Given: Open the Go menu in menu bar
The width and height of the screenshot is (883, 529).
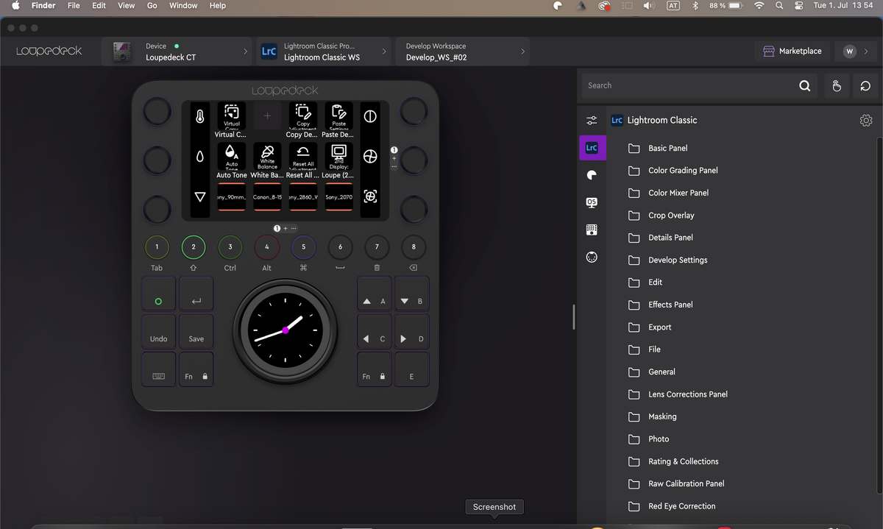Looking at the screenshot, I should [x=152, y=5].
